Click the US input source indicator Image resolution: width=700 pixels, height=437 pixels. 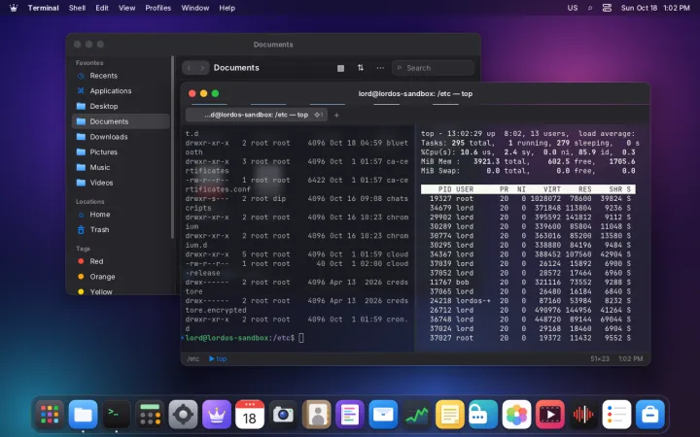pyautogui.click(x=573, y=8)
